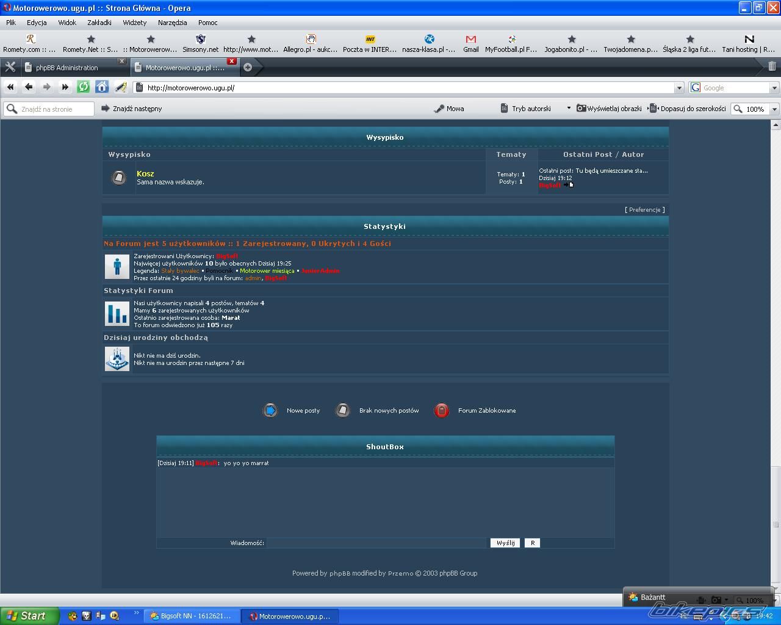The width and height of the screenshot is (781, 625).
Task: Open the Wand password manager icon
Action: [121, 87]
